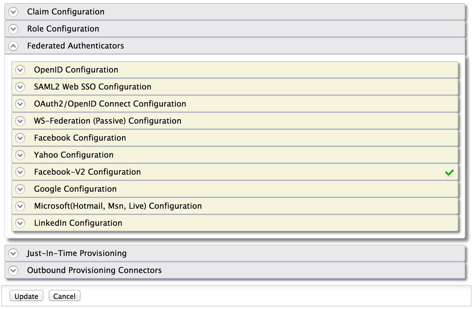Expand Yahoo Configuration chevron
Image resolution: width=474 pixels, height=309 pixels.
tap(20, 155)
